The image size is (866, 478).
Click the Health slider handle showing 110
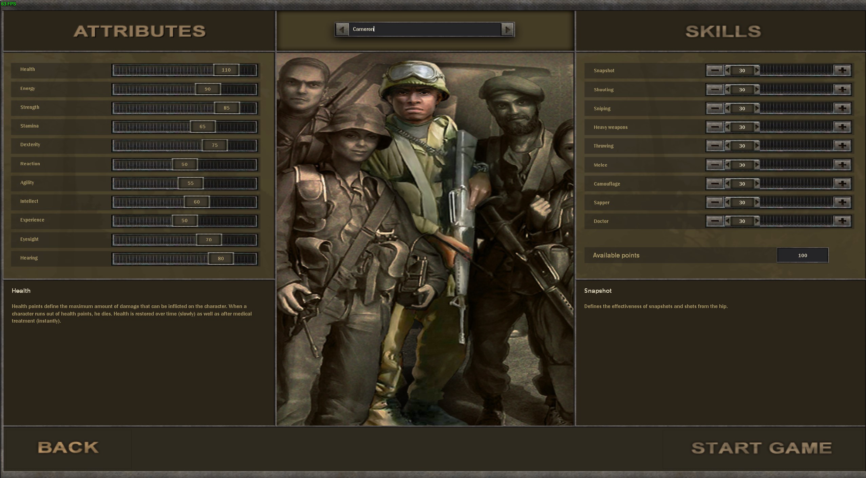226,70
